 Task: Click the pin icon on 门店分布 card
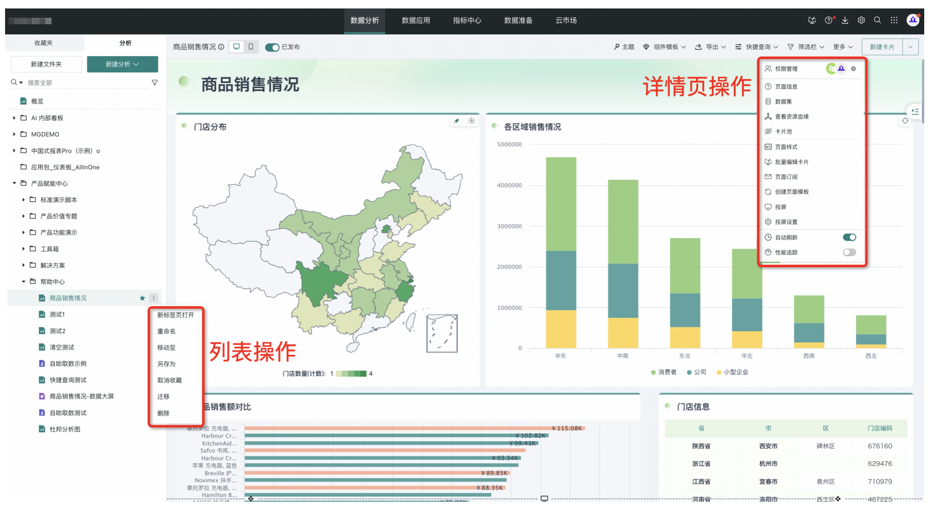pyautogui.click(x=456, y=121)
